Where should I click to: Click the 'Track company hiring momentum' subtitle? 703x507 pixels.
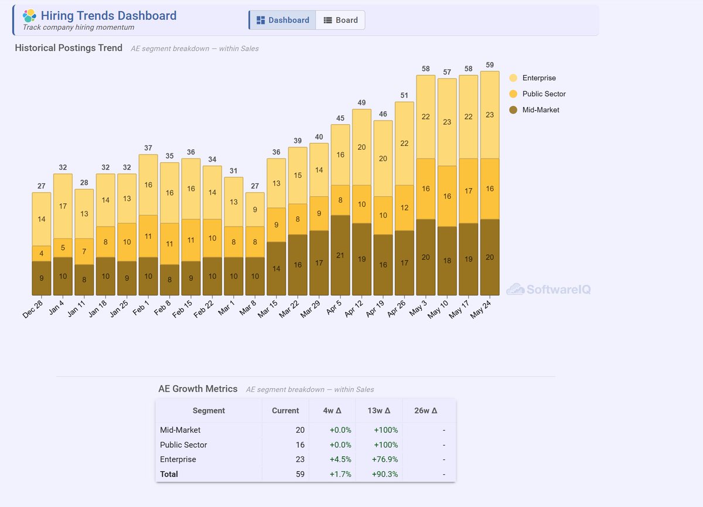point(79,27)
